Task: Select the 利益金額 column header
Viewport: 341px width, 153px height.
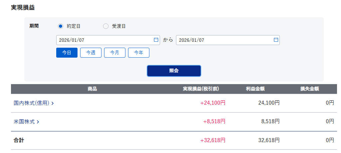Action: (255, 89)
